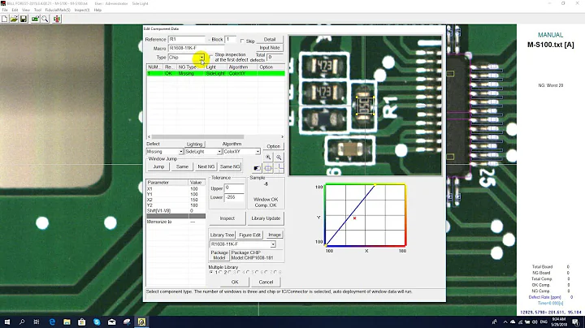Click the Jump button

[x=158, y=166]
